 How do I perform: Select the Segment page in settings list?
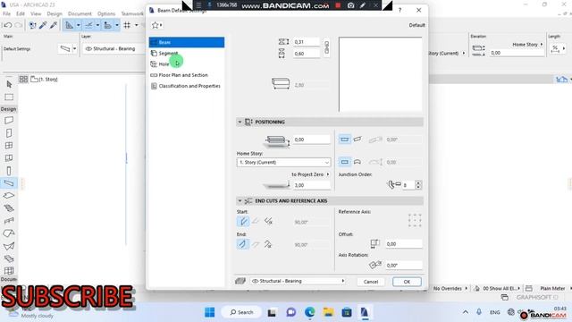[187, 54]
